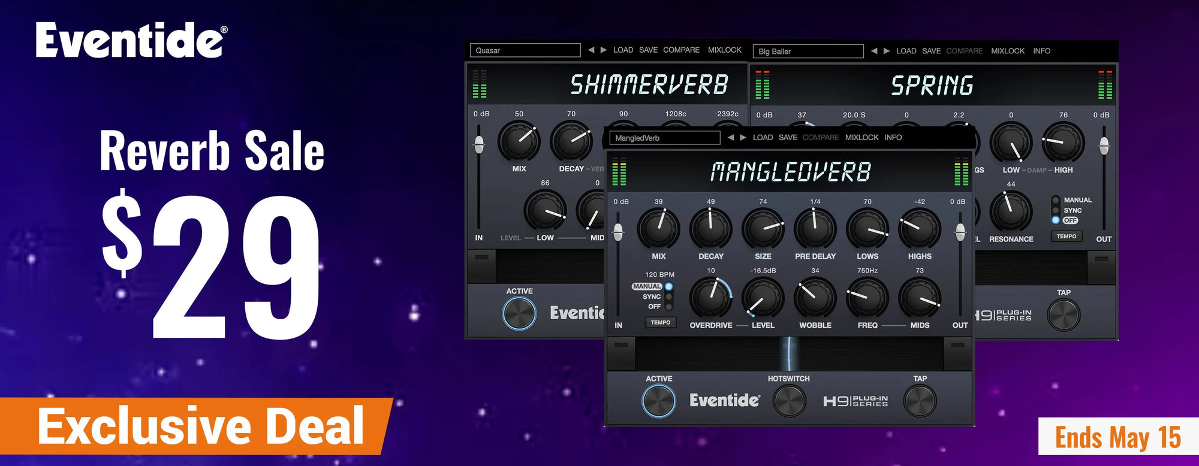Select OFF tempo mode in Spring

click(1055, 220)
